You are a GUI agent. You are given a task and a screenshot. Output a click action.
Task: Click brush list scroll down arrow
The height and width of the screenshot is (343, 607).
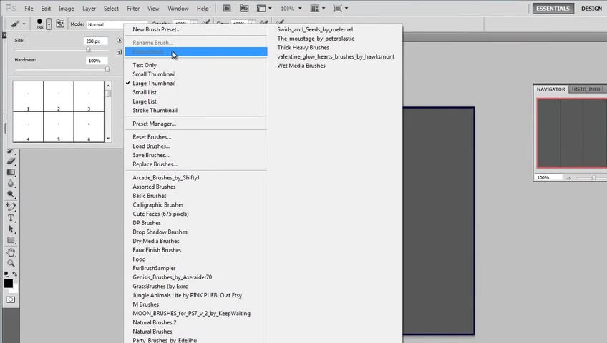point(108,139)
